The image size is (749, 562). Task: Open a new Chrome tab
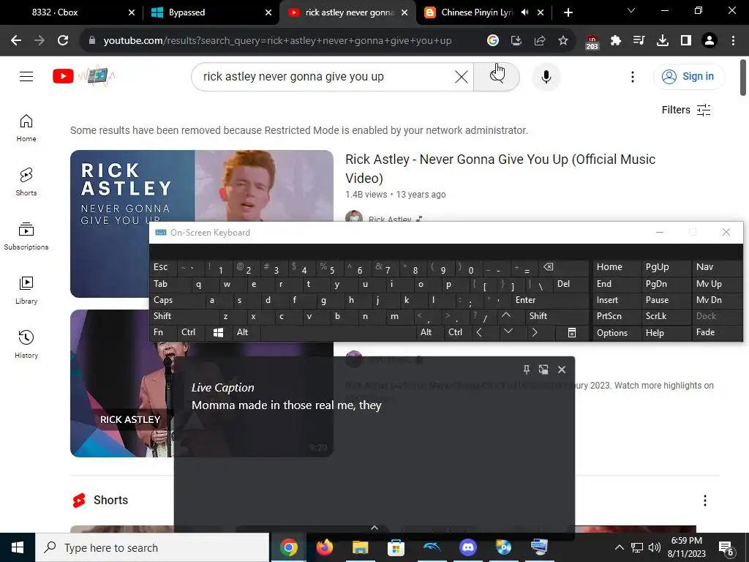click(x=568, y=12)
